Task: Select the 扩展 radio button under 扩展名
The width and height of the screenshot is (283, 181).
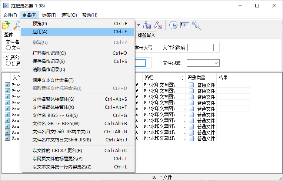Action: click(8, 63)
